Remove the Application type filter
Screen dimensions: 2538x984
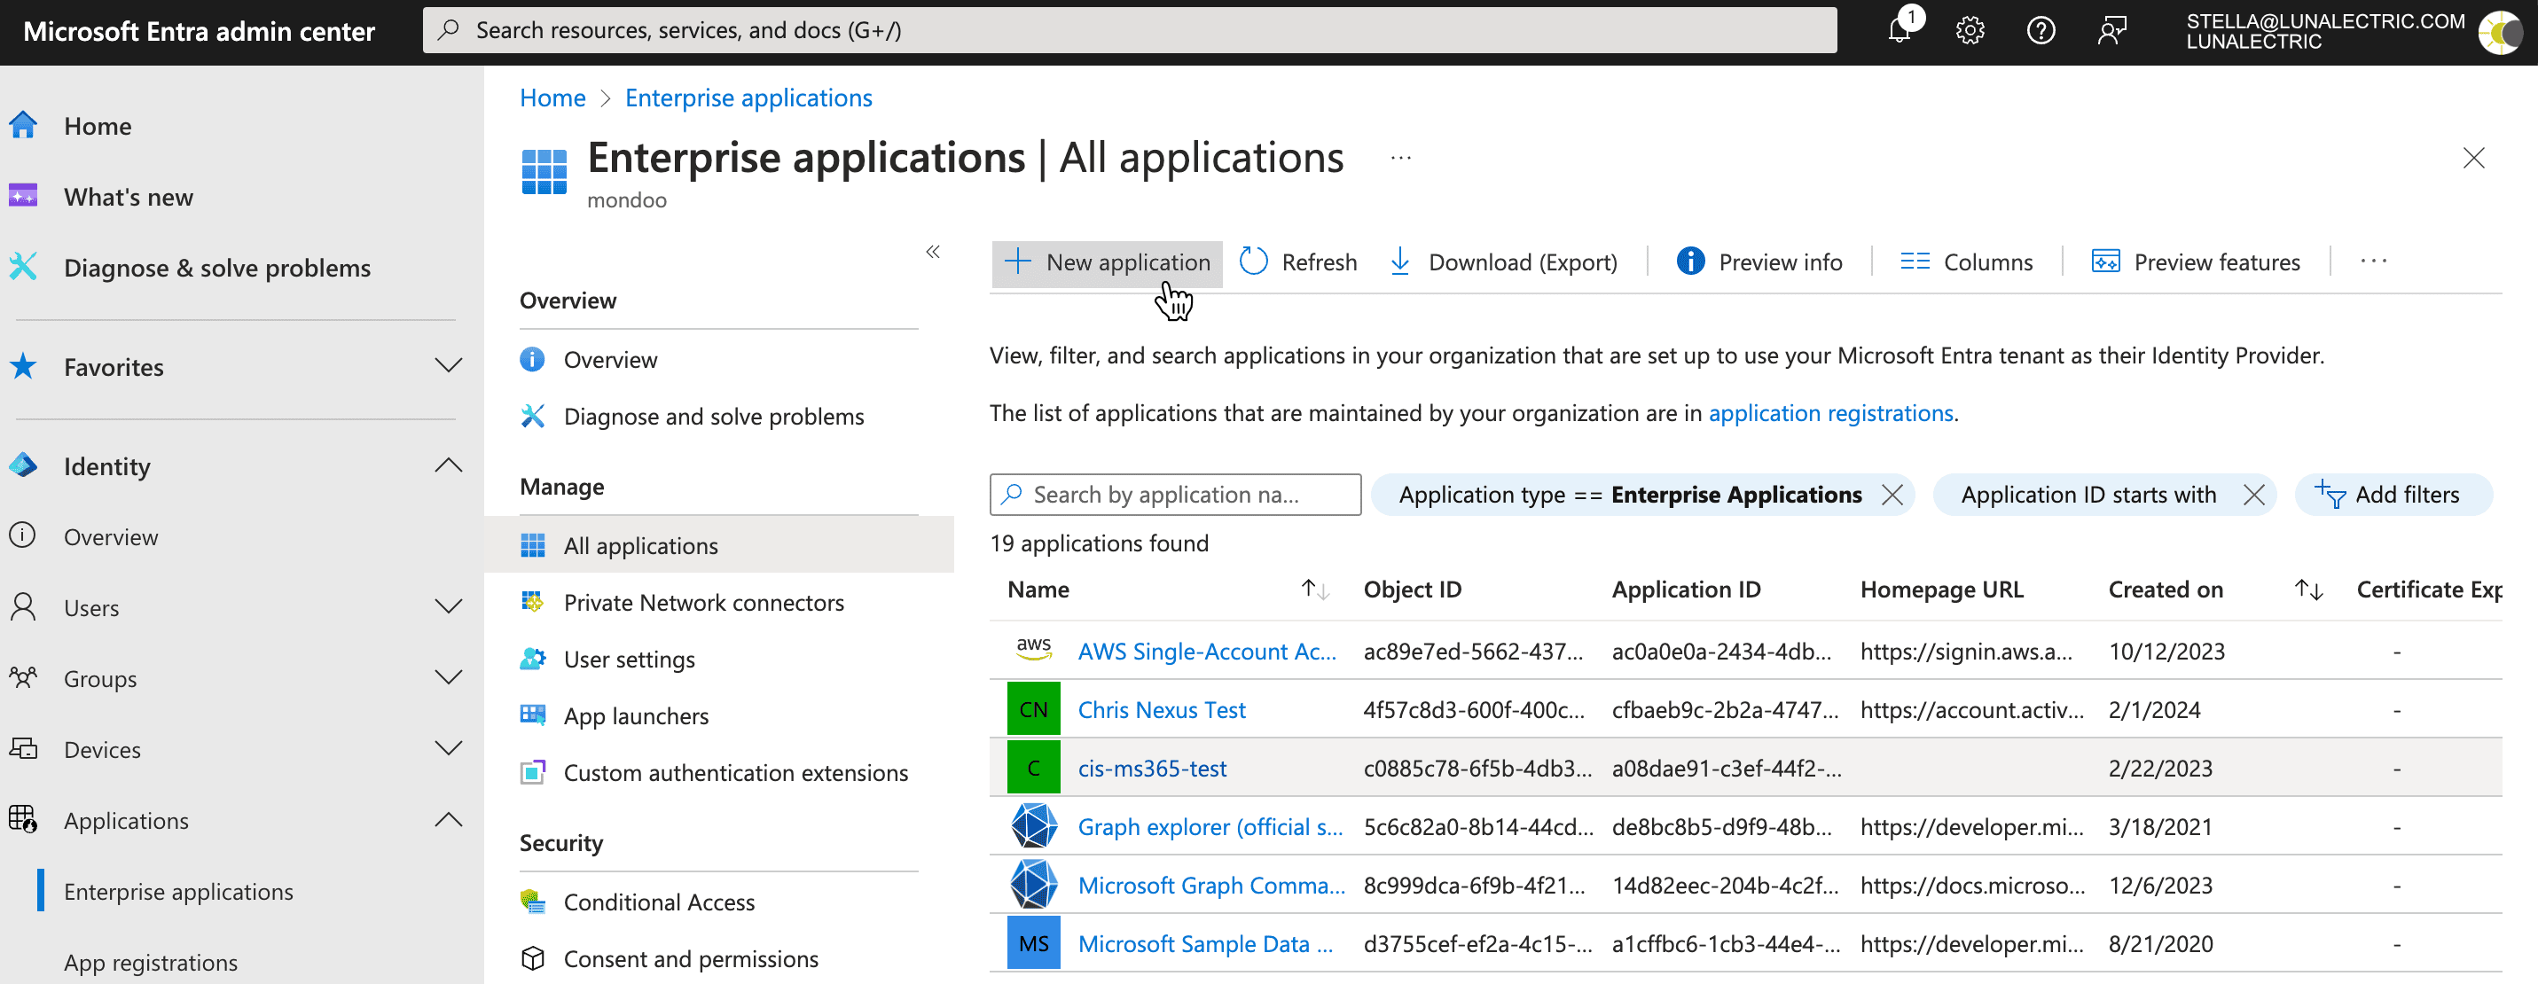pyautogui.click(x=1891, y=495)
